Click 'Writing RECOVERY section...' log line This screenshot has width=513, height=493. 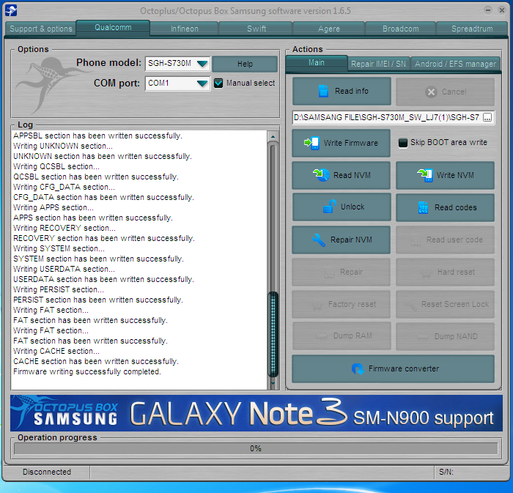pos(64,228)
